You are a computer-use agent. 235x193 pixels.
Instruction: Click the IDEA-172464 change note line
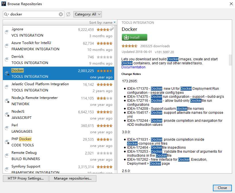point(156,148)
